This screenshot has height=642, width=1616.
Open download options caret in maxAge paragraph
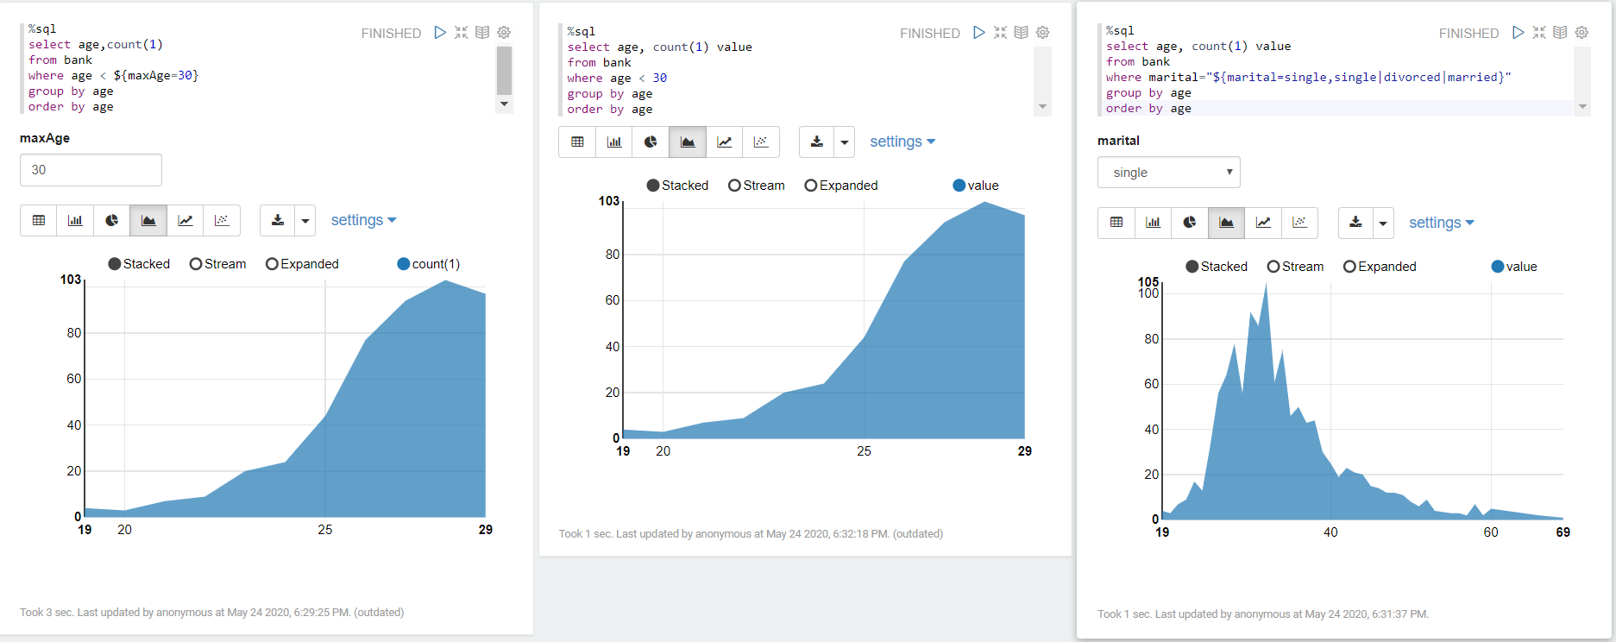click(305, 221)
